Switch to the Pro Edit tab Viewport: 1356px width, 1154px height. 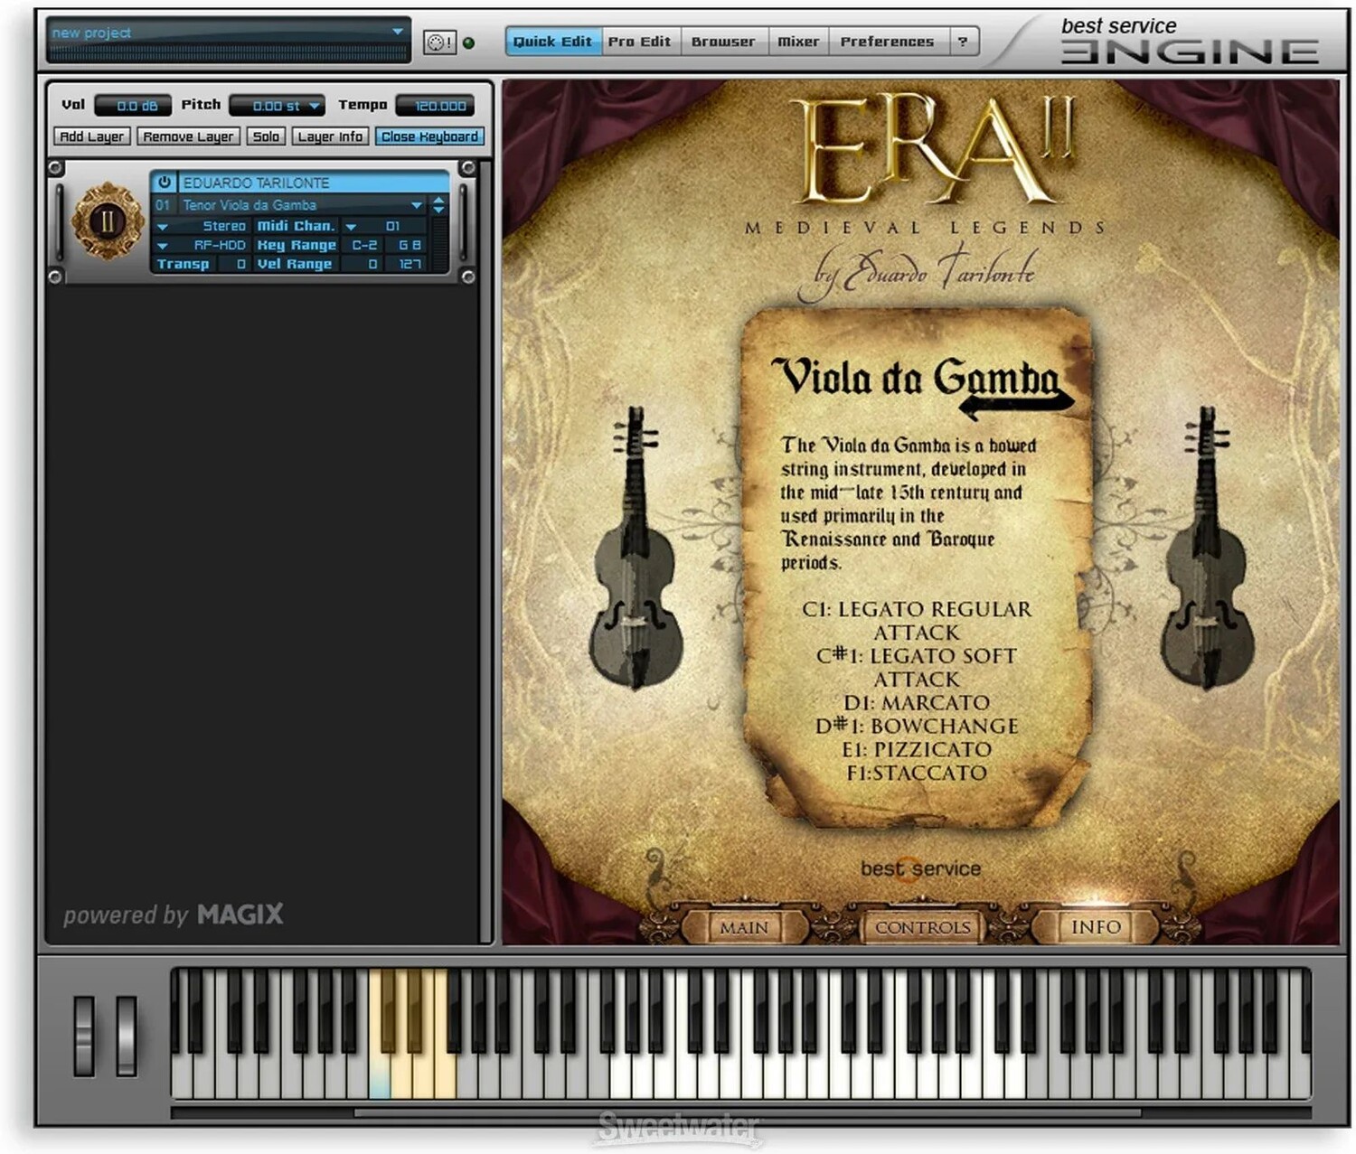639,42
